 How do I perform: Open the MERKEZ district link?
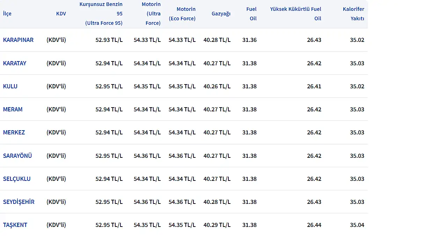[14, 132]
